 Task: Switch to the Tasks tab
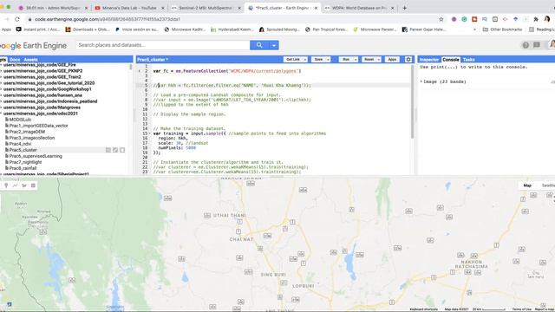tap(468, 60)
